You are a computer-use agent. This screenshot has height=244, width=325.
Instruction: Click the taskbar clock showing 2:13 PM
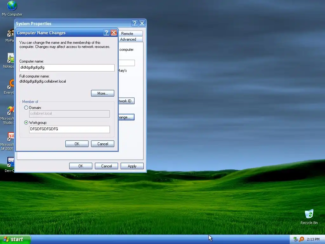tap(313, 239)
